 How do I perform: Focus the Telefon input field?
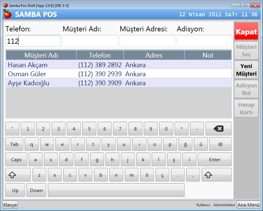point(33,41)
